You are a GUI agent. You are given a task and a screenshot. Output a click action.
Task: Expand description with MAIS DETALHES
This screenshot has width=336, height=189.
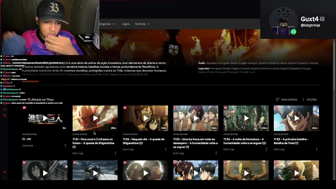pos(30,81)
